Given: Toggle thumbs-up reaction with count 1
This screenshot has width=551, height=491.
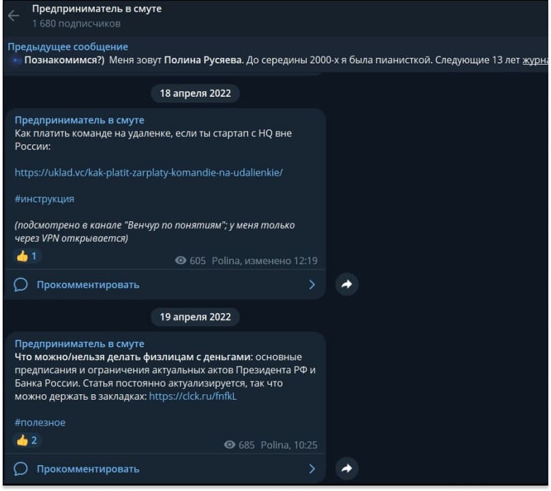Looking at the screenshot, I should [x=27, y=256].
